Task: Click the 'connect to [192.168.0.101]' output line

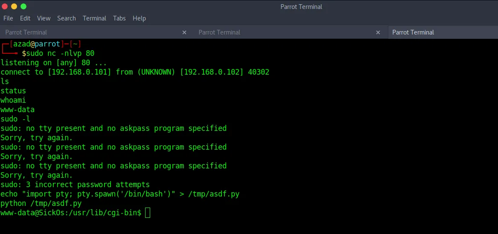Action: pos(135,72)
